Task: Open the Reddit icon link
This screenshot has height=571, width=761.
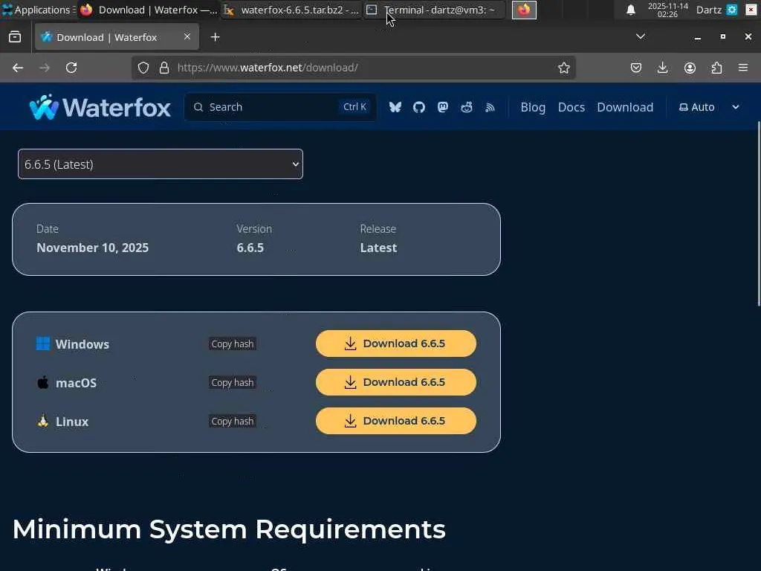Action: (467, 107)
